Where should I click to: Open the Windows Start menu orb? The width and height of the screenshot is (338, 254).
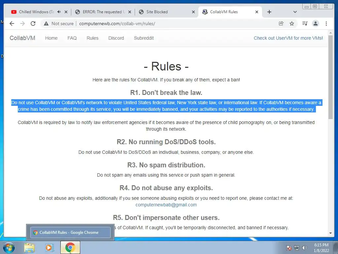coord(9,248)
